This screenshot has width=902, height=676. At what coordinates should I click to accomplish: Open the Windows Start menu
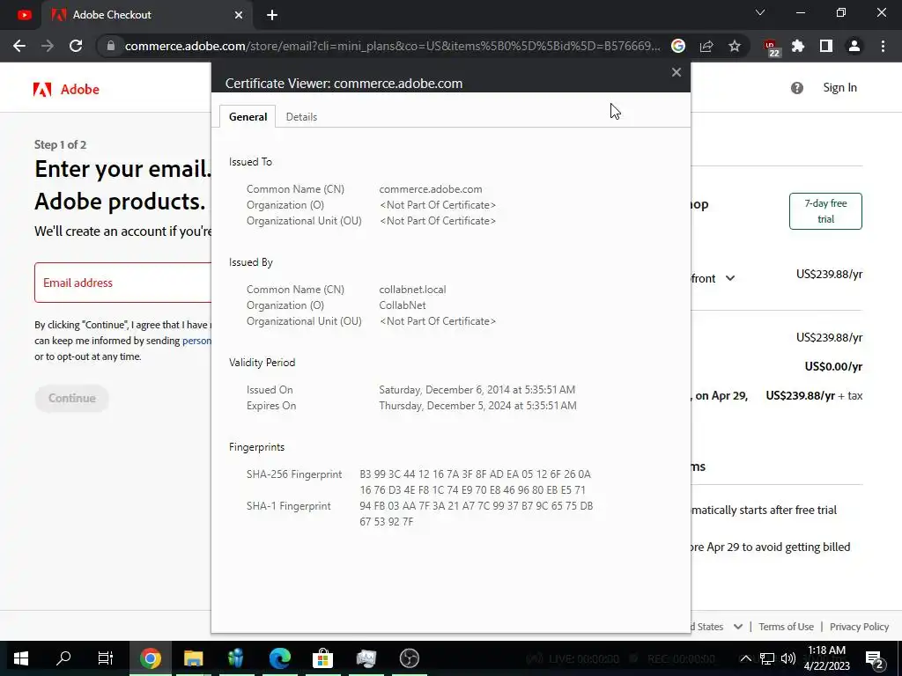(21, 658)
